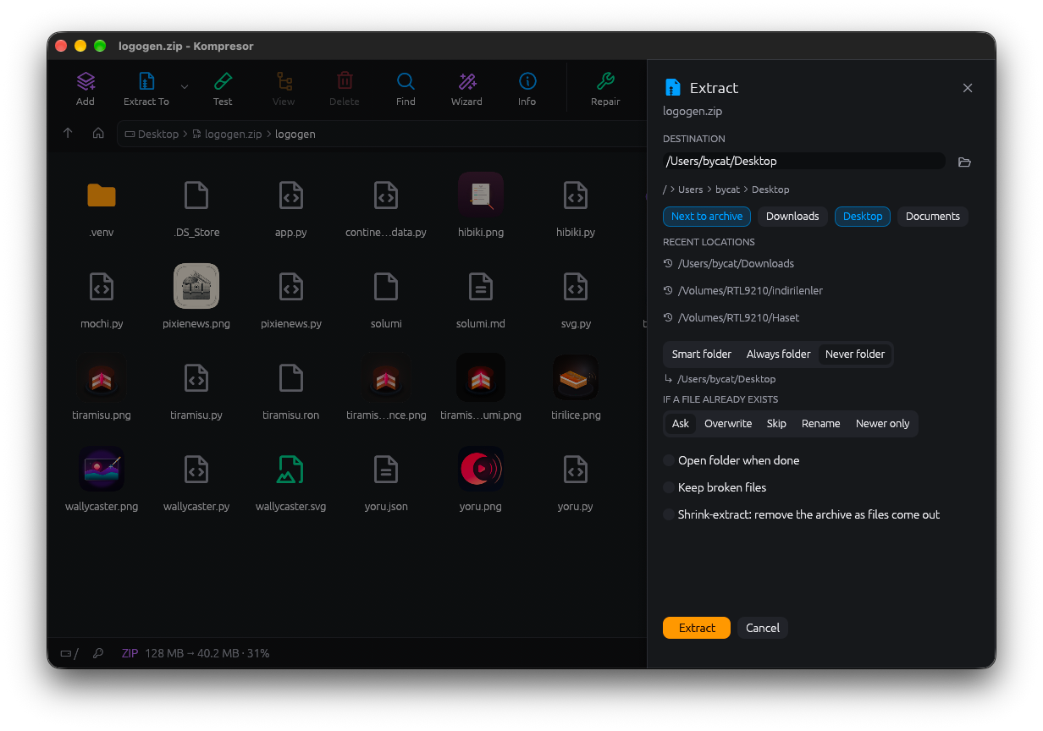1043x731 pixels.
Task: Enable Keep broken files
Action: (x=715, y=487)
